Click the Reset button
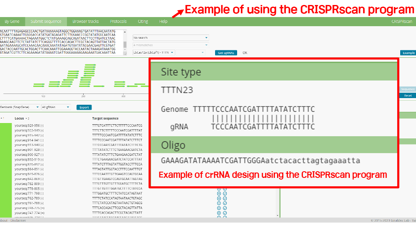 (x=408, y=96)
